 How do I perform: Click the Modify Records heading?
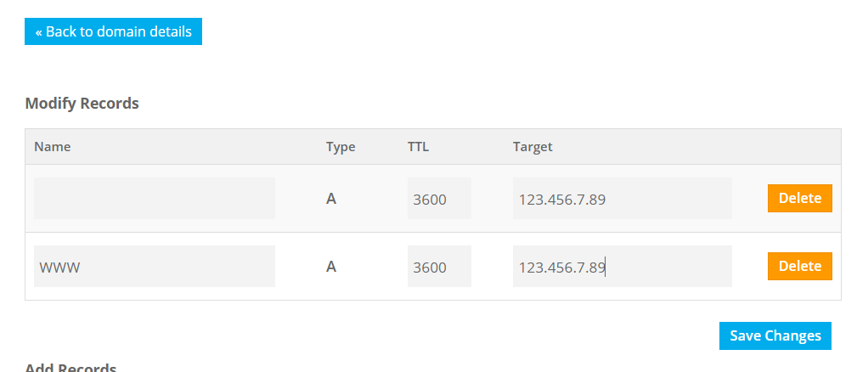point(82,104)
